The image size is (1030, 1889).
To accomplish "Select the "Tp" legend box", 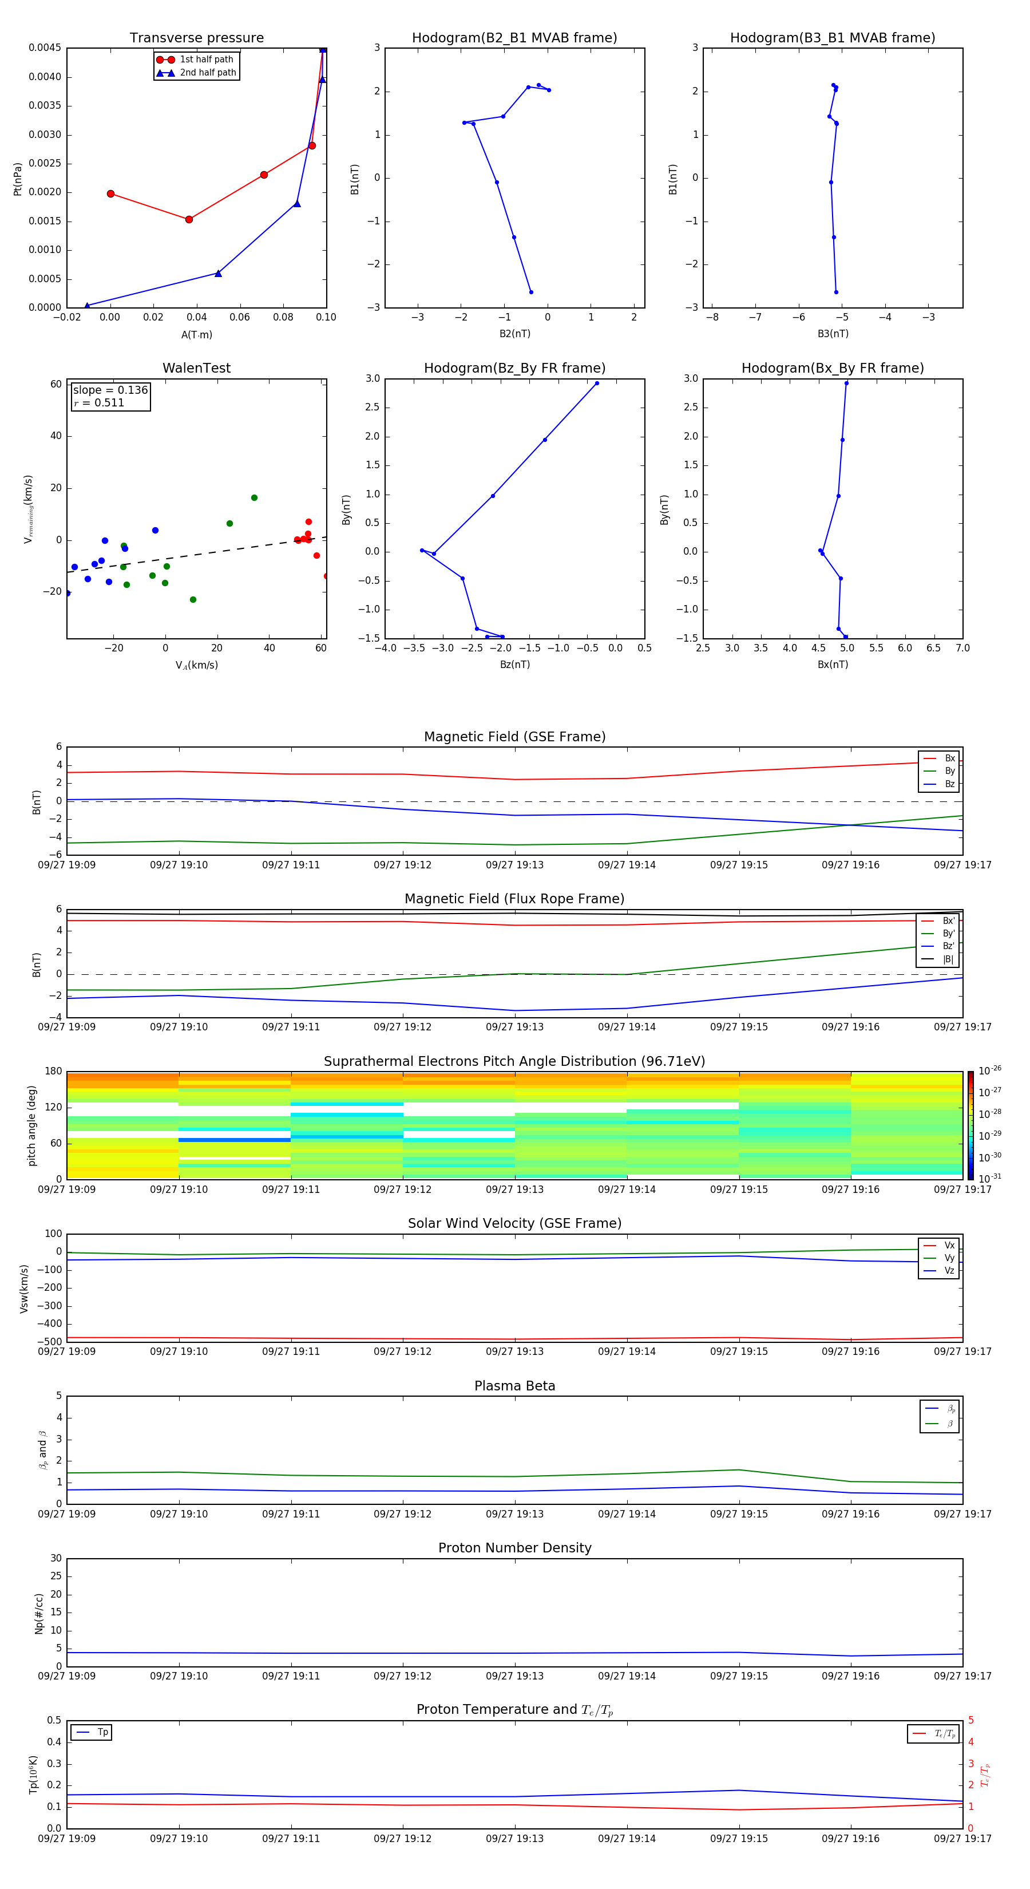I will pos(92,1732).
